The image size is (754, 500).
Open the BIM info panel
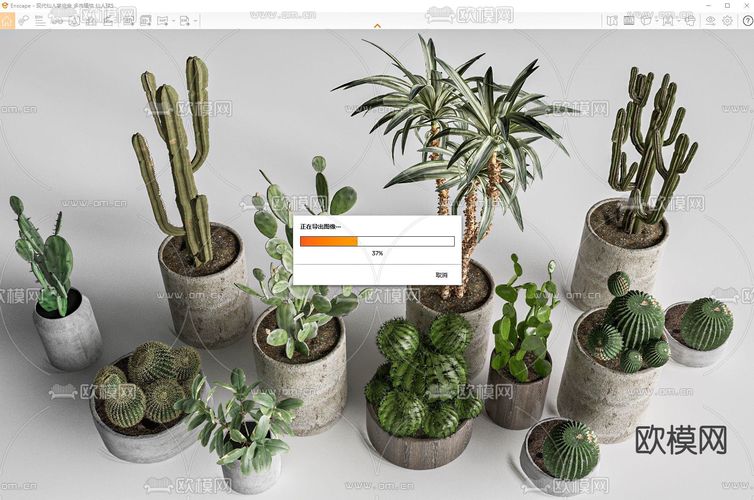pos(40,21)
